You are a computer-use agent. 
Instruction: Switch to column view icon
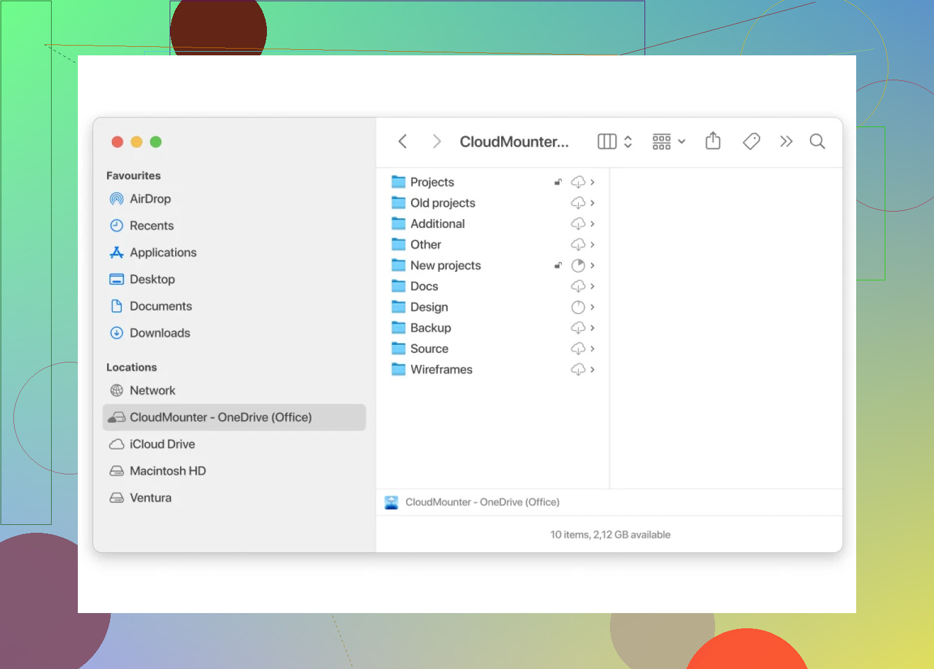tap(607, 142)
